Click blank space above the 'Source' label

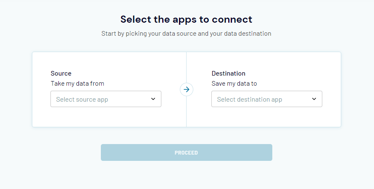(105, 61)
